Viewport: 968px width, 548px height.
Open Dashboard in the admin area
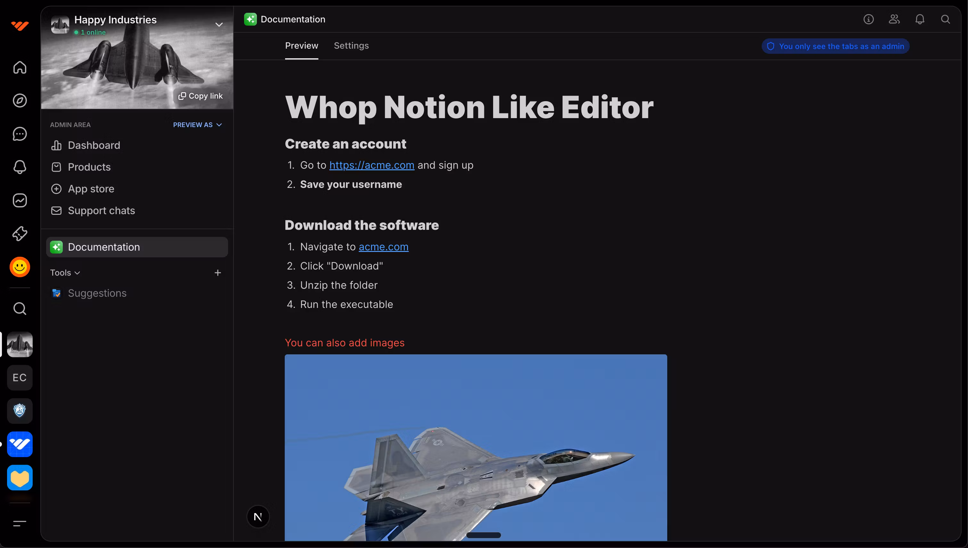pos(94,145)
